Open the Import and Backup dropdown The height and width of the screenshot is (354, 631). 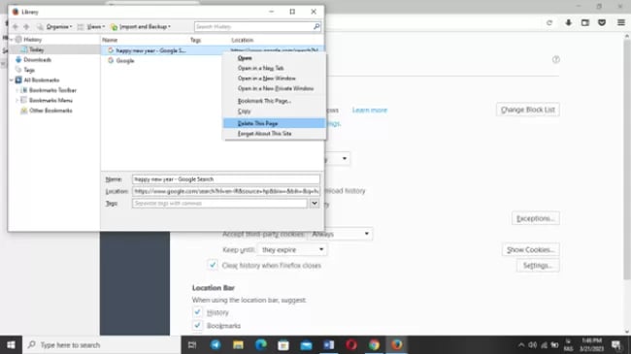(141, 26)
